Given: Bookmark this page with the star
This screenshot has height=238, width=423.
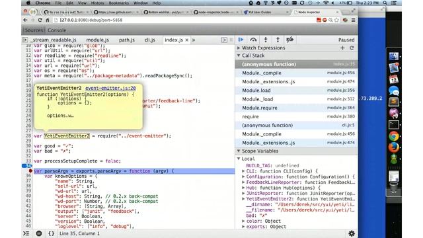Looking at the screenshot, I should click(x=336, y=20).
